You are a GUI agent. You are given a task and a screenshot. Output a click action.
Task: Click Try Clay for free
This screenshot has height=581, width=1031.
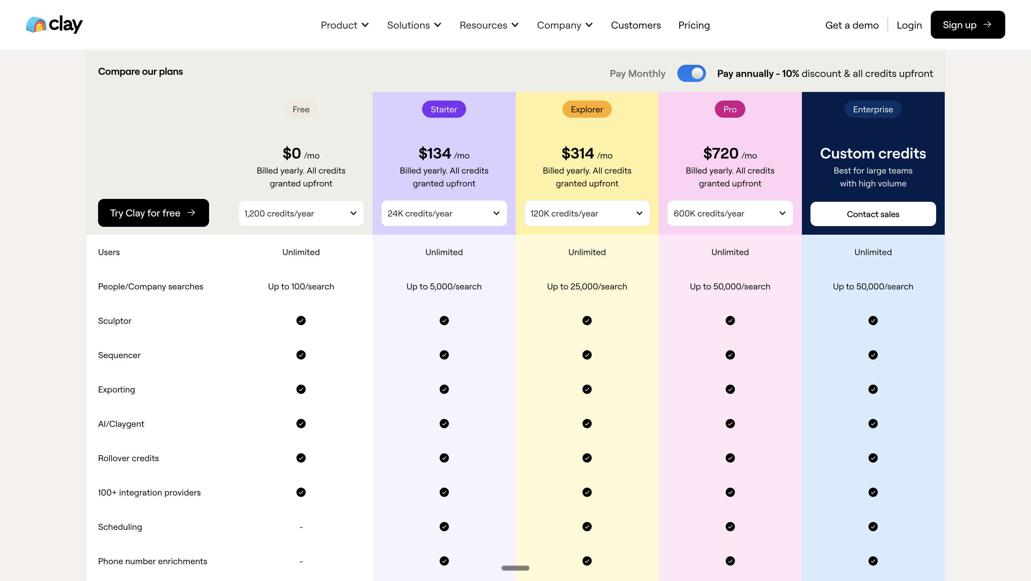(x=153, y=213)
